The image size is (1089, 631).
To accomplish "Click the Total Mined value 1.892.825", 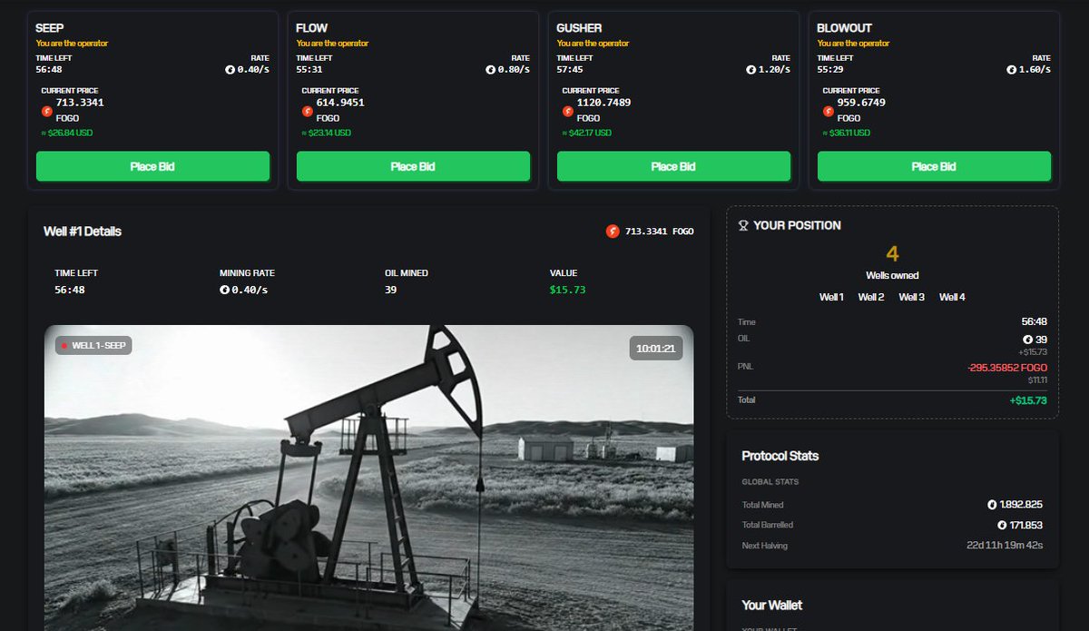I will 1021,504.
